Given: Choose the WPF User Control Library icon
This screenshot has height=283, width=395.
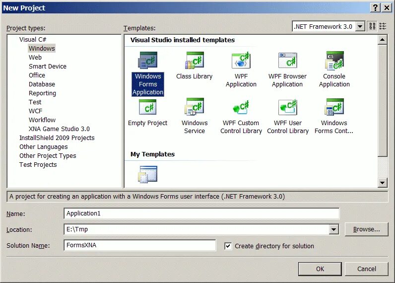Looking at the screenshot, I should tap(287, 107).
